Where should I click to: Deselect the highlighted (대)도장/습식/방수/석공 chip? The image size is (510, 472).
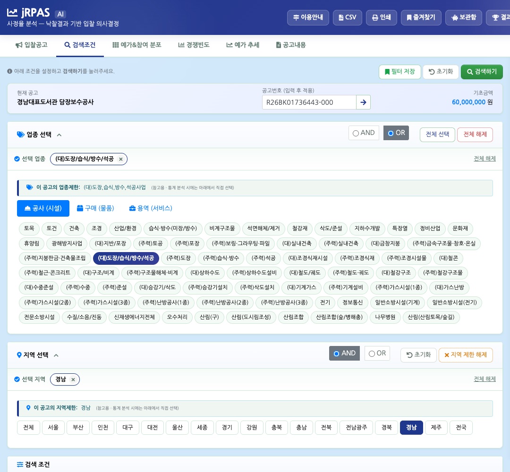click(x=126, y=258)
